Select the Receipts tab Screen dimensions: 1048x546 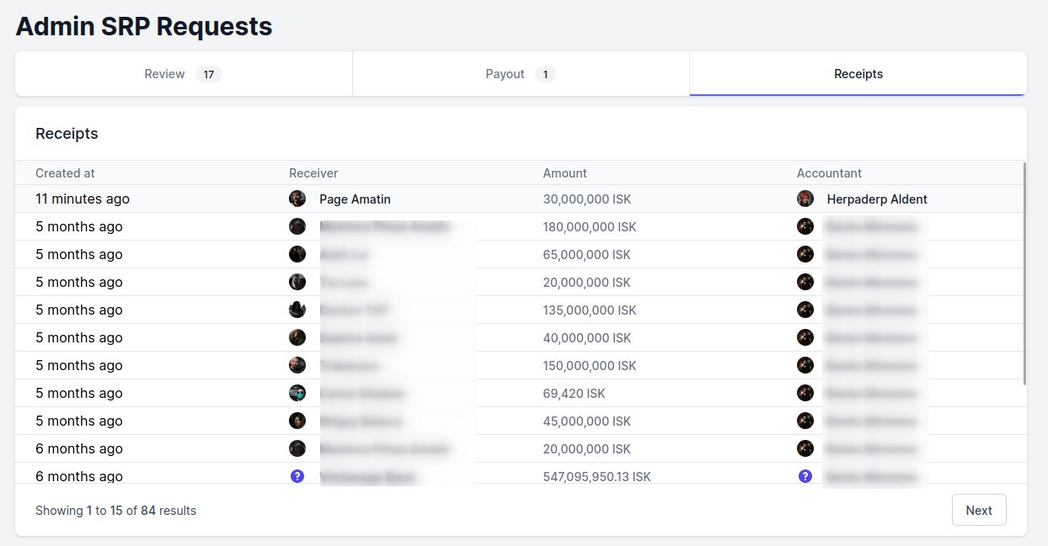[858, 74]
